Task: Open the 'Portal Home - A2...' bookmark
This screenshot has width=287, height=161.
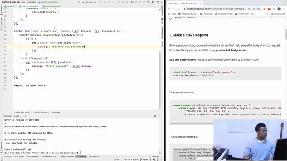Action: point(244,14)
